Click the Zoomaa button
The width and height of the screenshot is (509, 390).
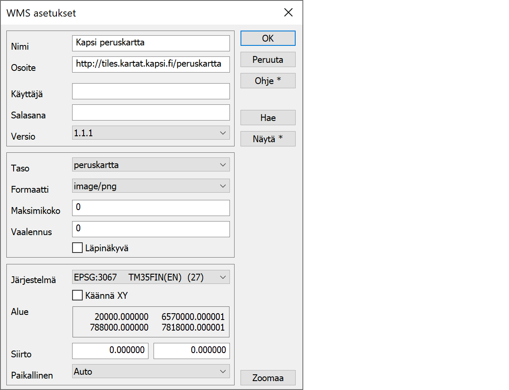click(268, 378)
